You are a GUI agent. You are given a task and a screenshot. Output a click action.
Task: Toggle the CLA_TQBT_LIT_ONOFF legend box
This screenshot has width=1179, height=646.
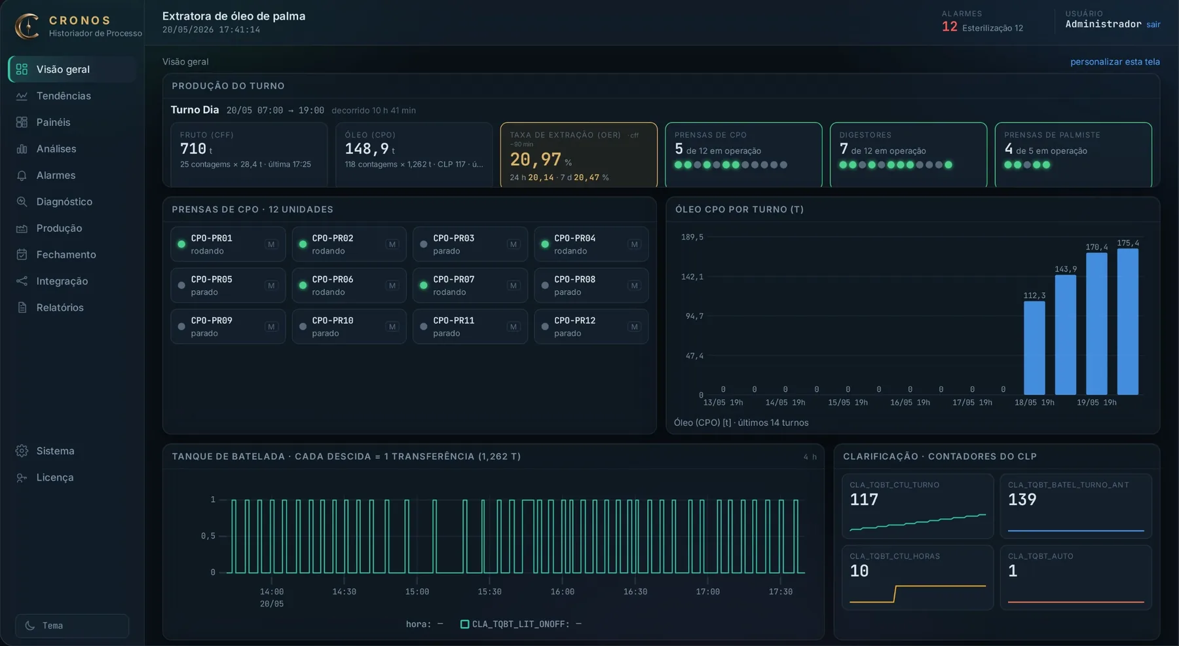[x=464, y=624]
